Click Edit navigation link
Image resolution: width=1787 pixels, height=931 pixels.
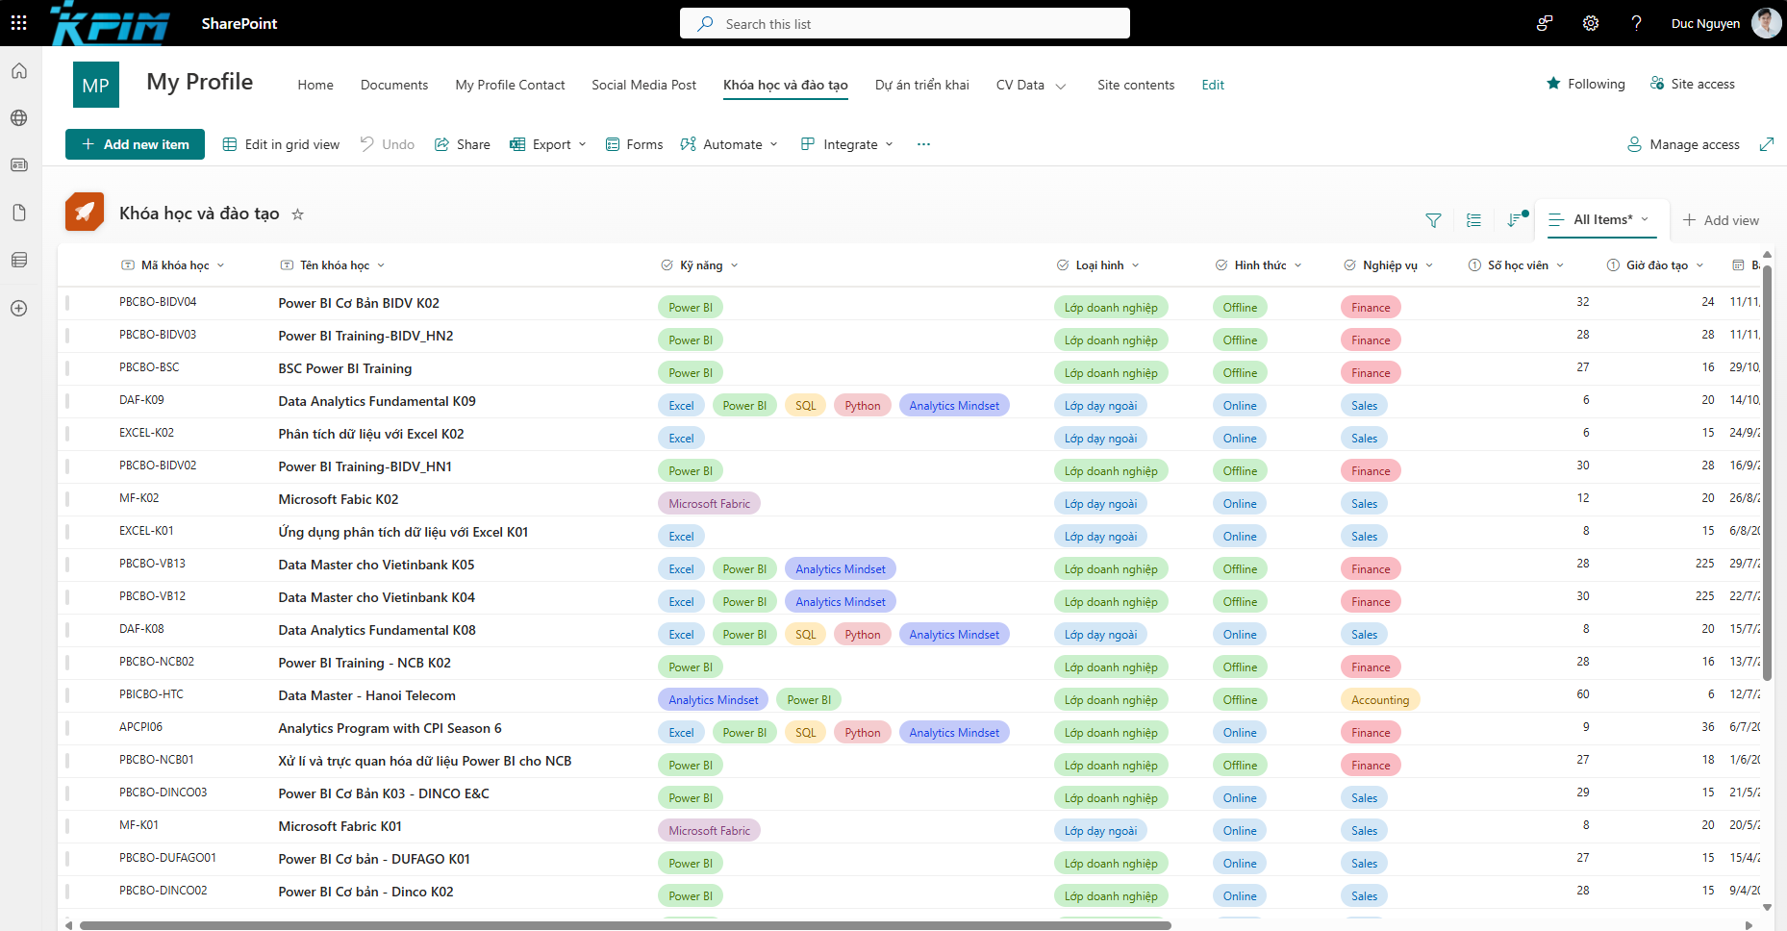pyautogui.click(x=1213, y=85)
